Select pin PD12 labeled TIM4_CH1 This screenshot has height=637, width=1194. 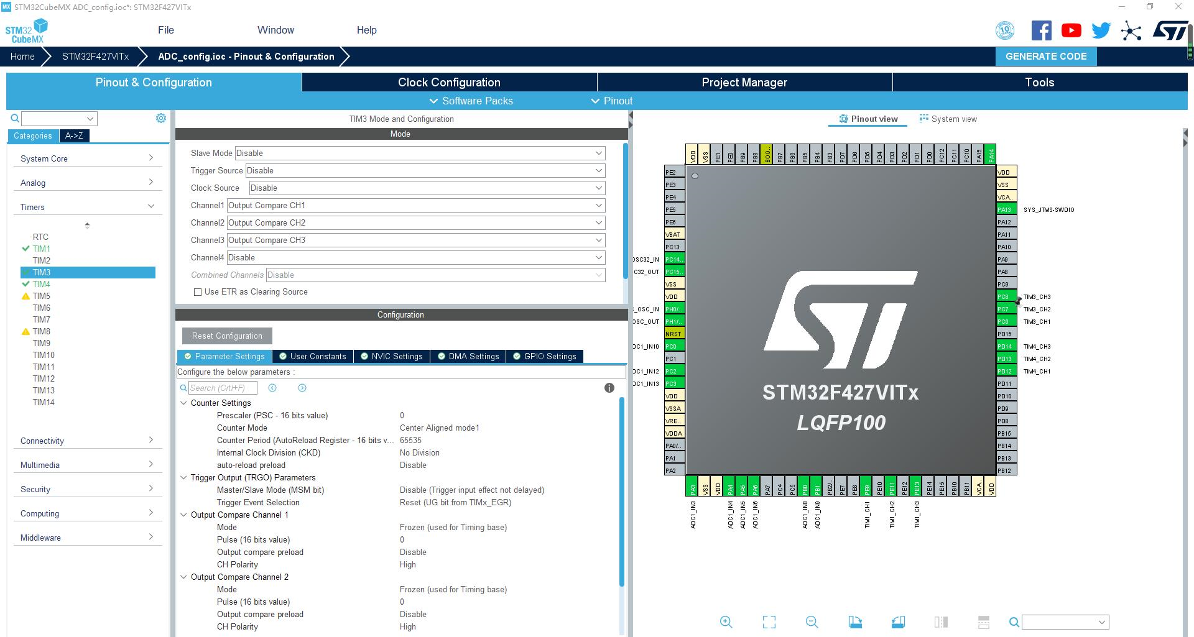click(1006, 371)
